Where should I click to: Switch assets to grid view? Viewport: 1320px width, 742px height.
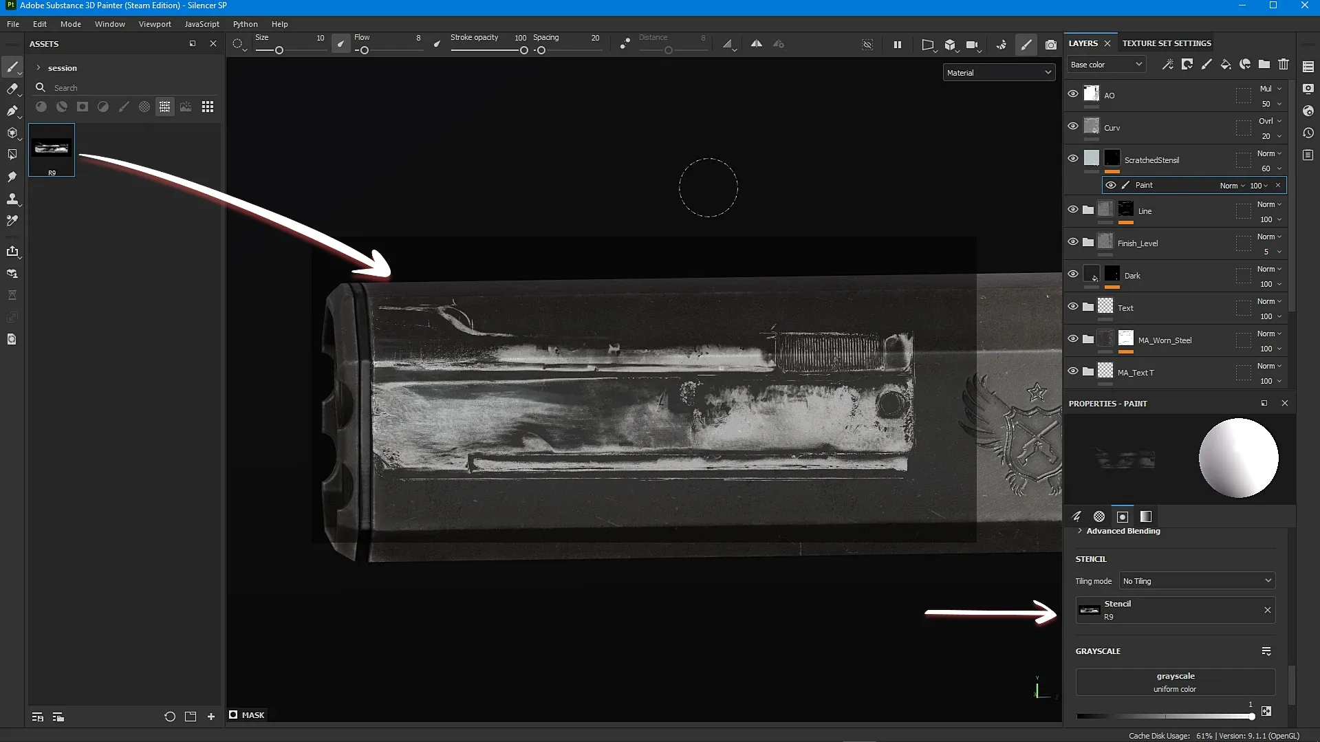208,107
